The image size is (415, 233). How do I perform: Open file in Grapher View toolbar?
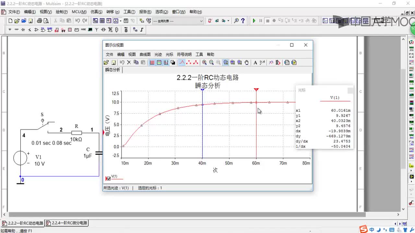coord(106,62)
